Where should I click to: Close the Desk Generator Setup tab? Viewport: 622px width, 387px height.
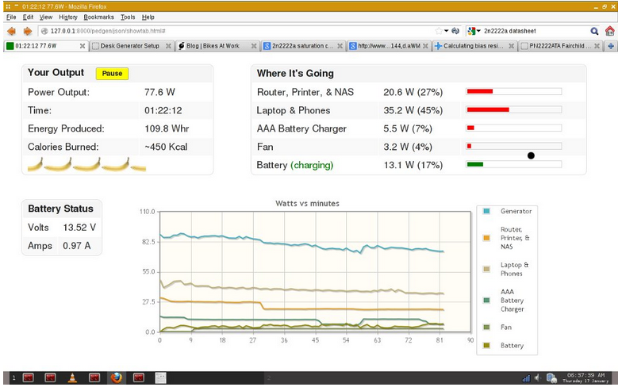(168, 46)
